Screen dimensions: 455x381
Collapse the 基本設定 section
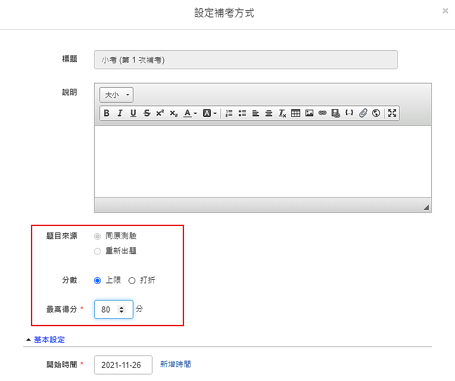tap(49, 340)
